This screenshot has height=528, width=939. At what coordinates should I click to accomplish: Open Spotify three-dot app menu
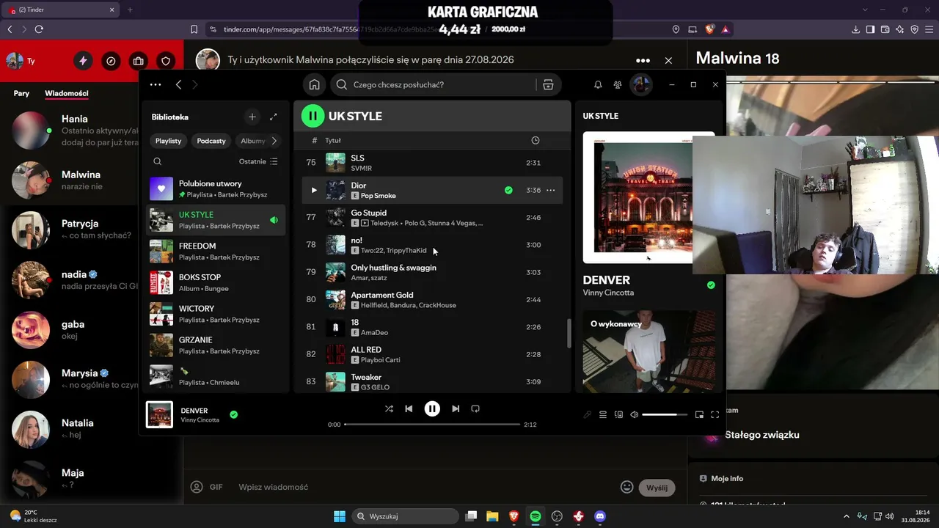pos(156,84)
